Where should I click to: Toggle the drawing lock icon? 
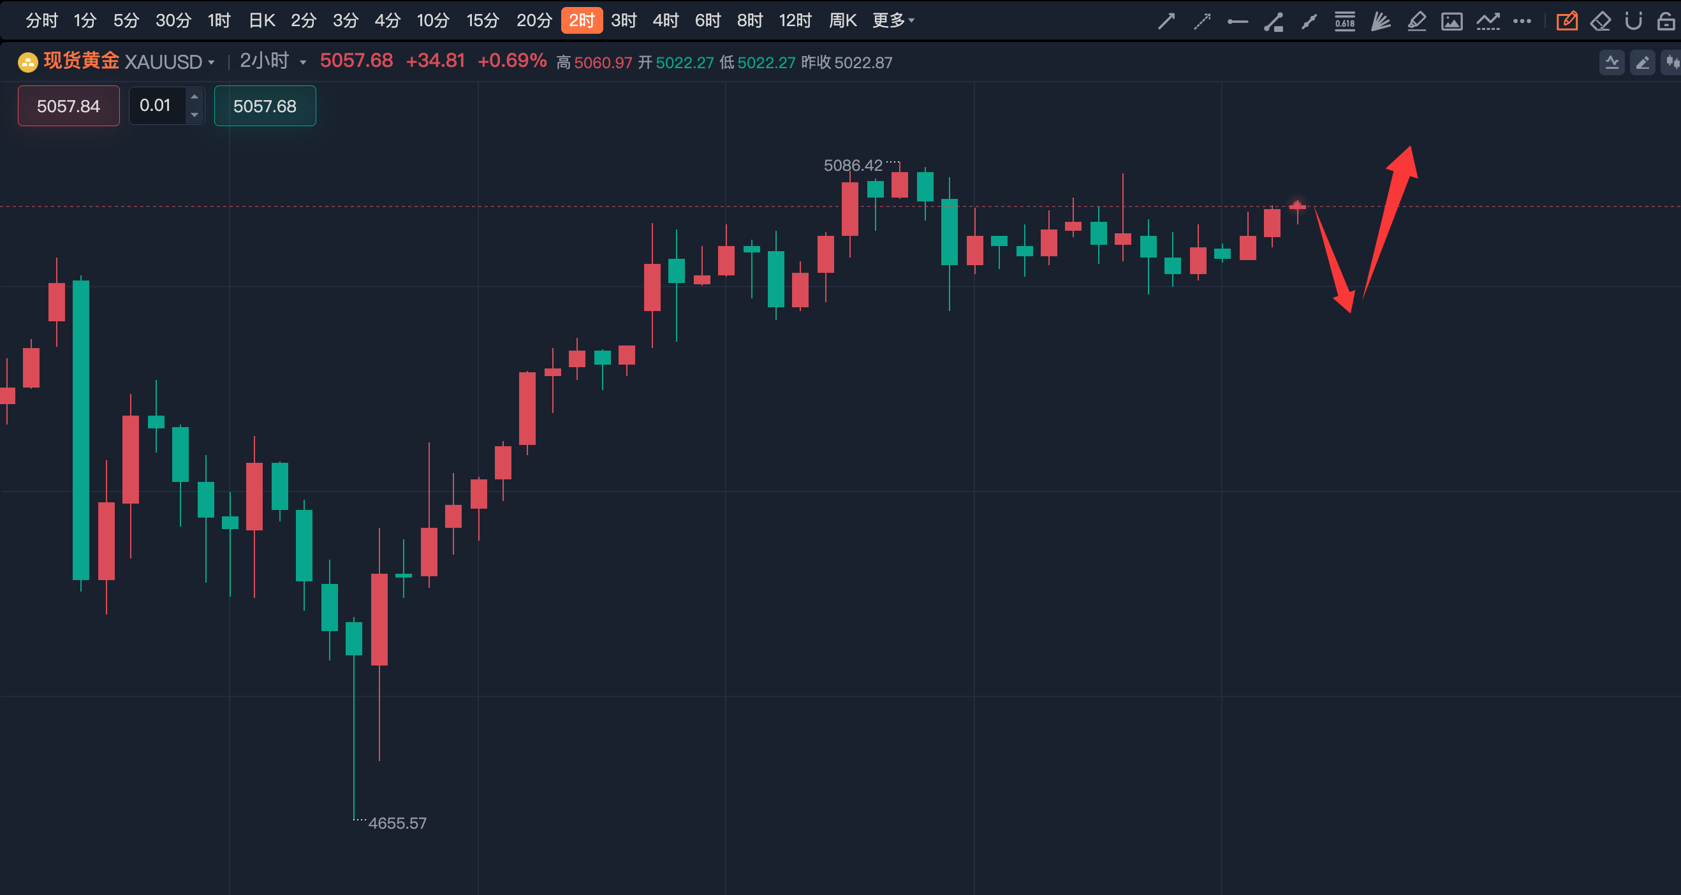pyautogui.click(x=1665, y=22)
